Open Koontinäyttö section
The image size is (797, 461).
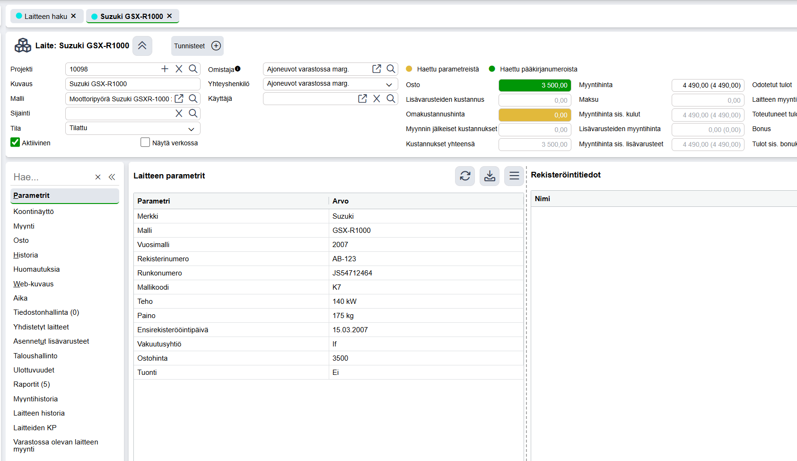click(x=34, y=212)
